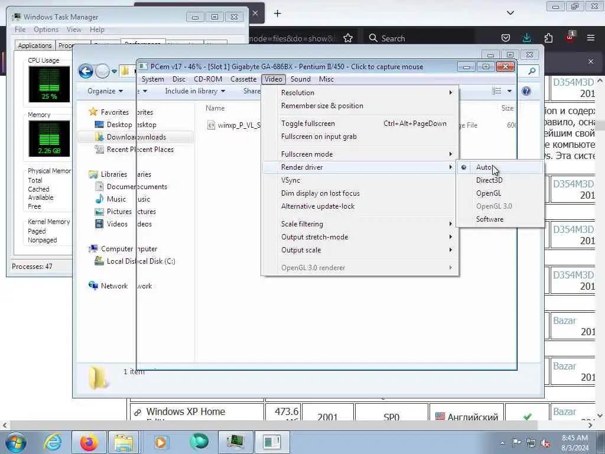The height and width of the screenshot is (454, 605).
Task: Click the muted volume tray icon
Action: coord(545,443)
